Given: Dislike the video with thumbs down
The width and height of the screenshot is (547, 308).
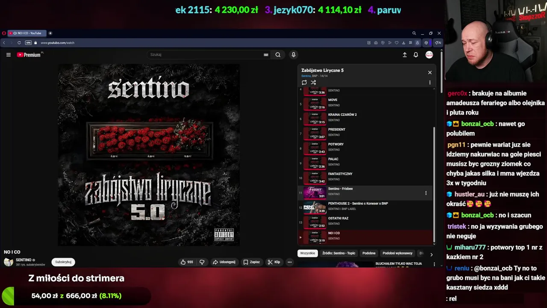Looking at the screenshot, I should tap(202, 262).
